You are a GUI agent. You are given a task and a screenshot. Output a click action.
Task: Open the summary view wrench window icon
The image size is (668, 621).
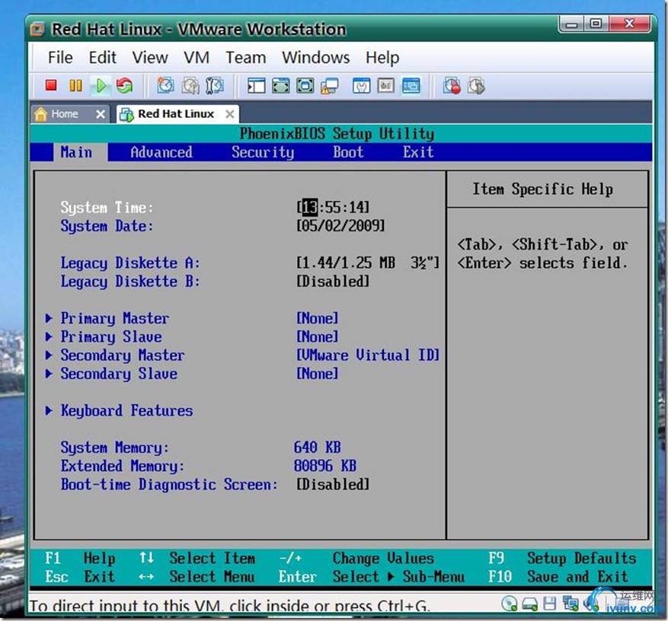(x=361, y=85)
